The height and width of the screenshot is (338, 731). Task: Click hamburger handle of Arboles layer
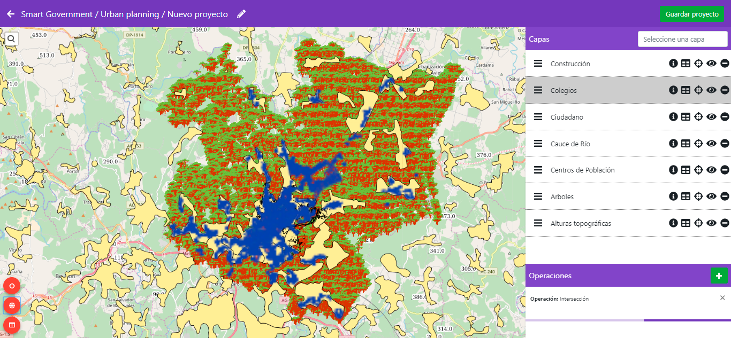538,196
